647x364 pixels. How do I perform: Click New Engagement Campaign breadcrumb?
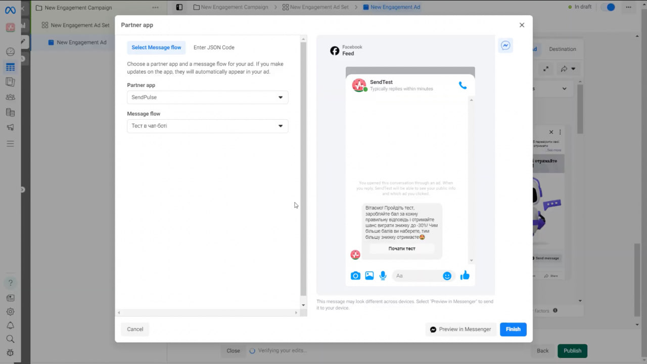(x=231, y=7)
